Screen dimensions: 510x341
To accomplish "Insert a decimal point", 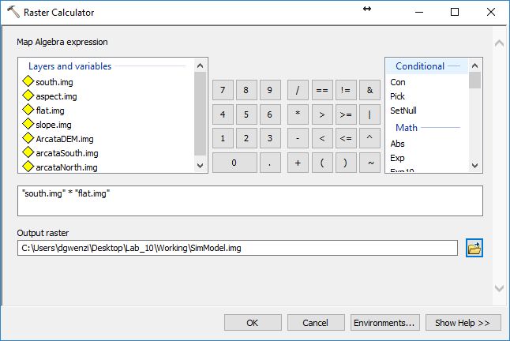I will pos(270,163).
